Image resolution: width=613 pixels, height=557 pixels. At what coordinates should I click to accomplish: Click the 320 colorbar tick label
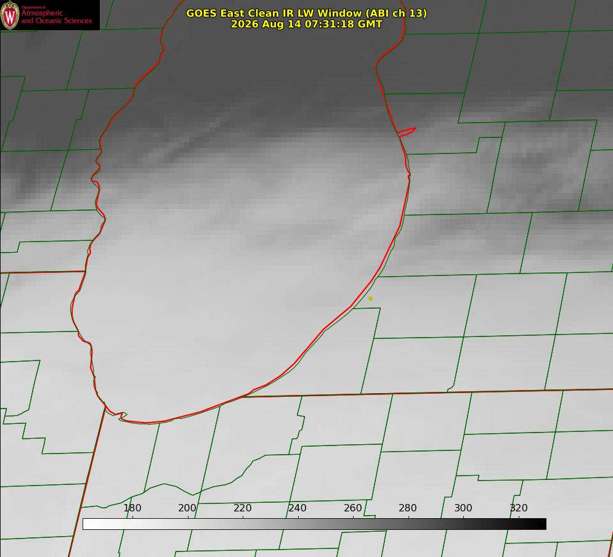pos(519,508)
